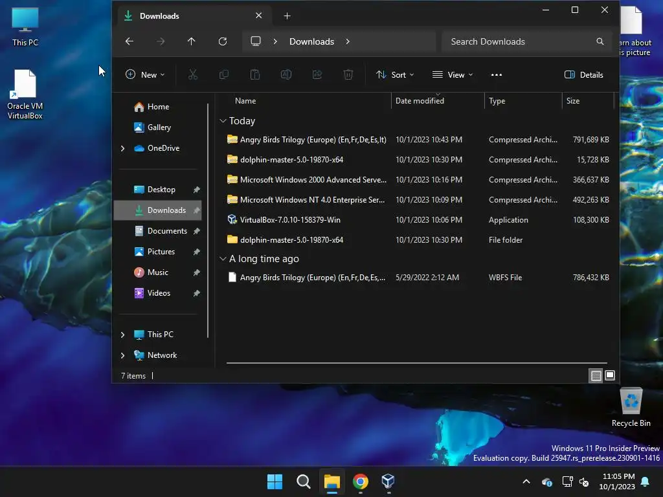Open VirtualBox from the taskbar
Screen dimensions: 663x497
click(x=388, y=481)
